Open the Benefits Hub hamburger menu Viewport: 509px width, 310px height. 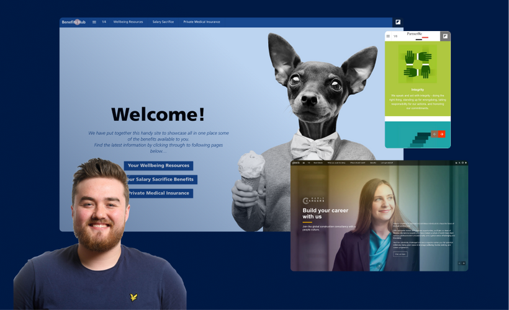tap(94, 22)
